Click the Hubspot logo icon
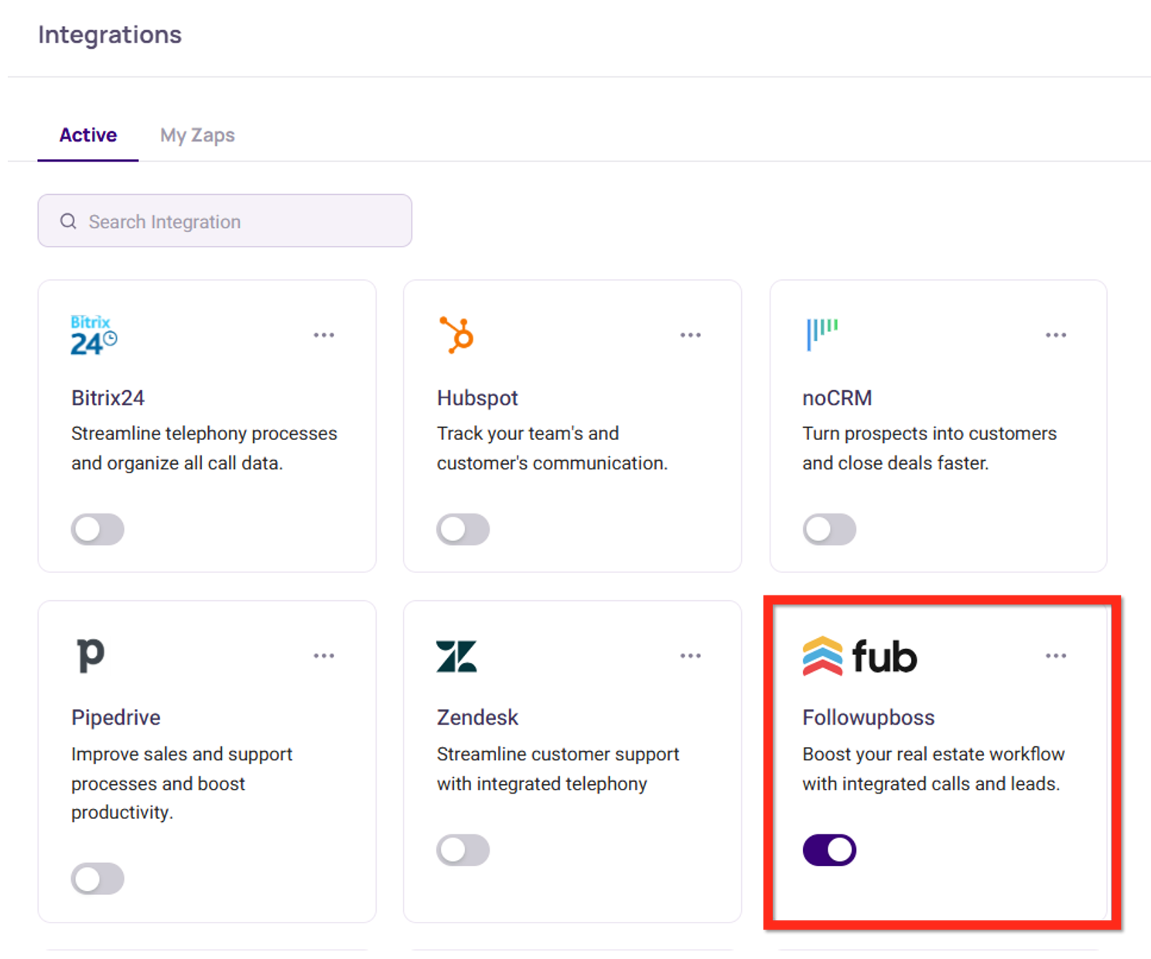 456,335
